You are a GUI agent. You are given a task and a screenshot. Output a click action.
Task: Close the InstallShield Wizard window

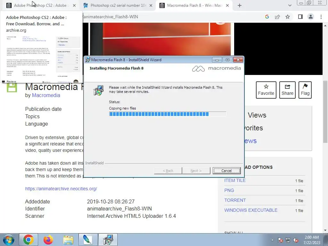pyautogui.click(x=238, y=60)
